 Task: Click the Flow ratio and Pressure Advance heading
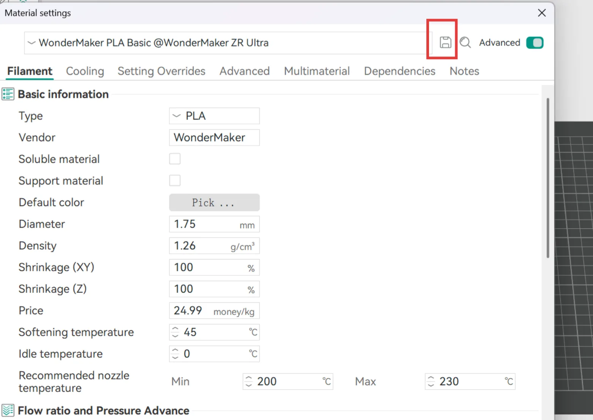(x=103, y=411)
